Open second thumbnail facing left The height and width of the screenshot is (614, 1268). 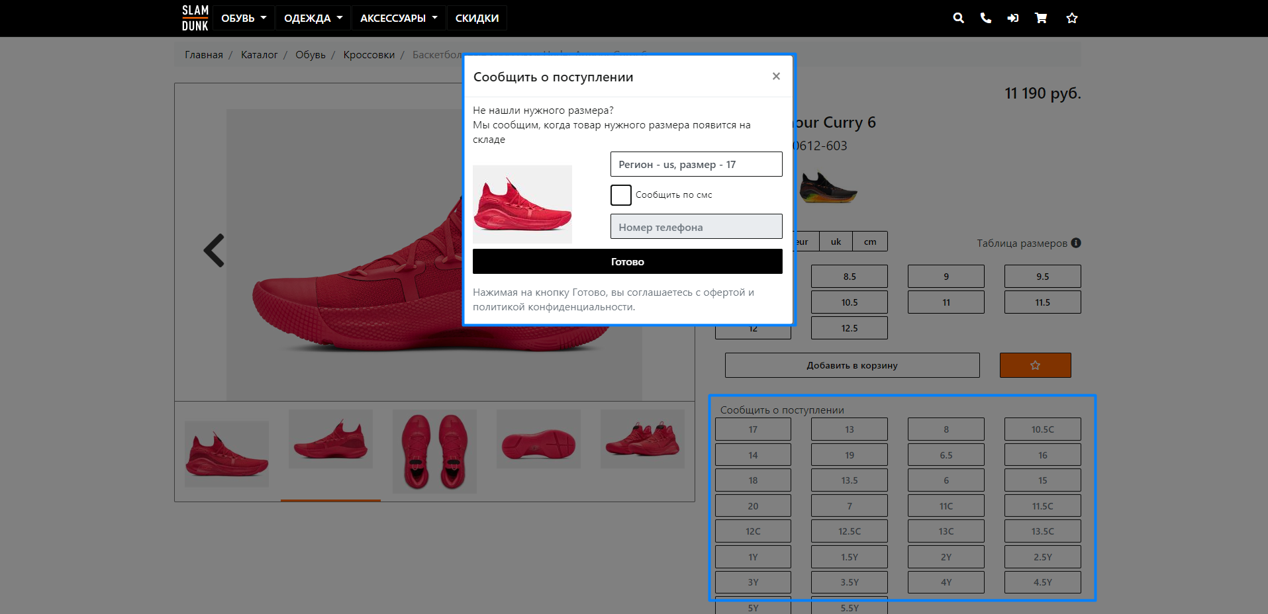330,439
